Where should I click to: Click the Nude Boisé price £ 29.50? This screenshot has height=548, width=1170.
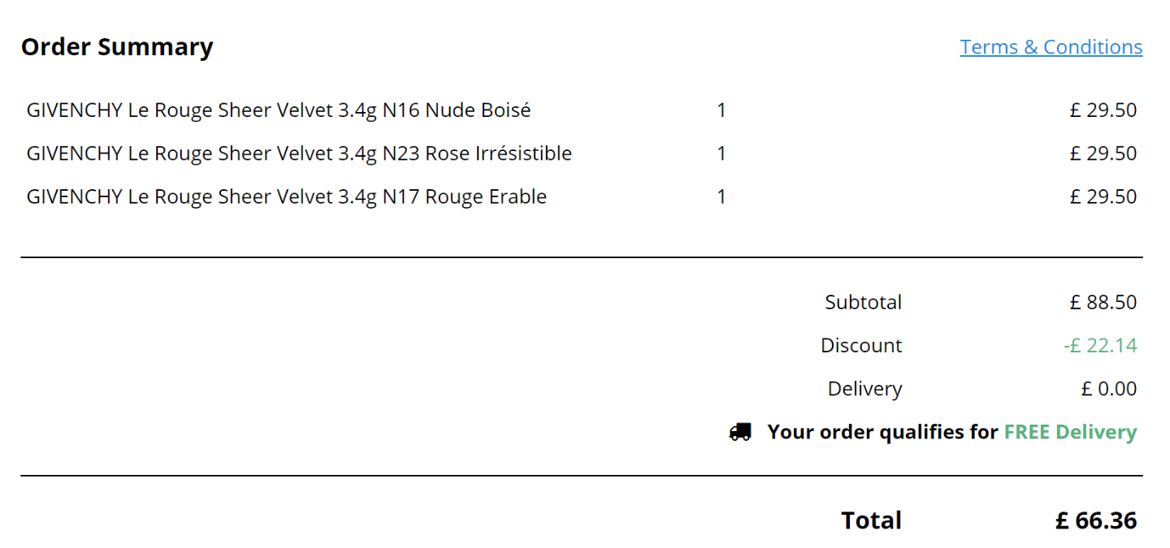(x=1103, y=110)
